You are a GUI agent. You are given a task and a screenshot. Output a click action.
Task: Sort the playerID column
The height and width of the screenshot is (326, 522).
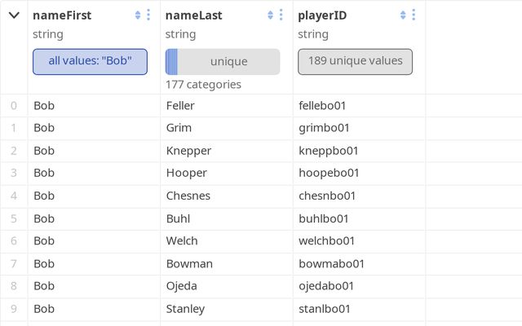(404, 15)
